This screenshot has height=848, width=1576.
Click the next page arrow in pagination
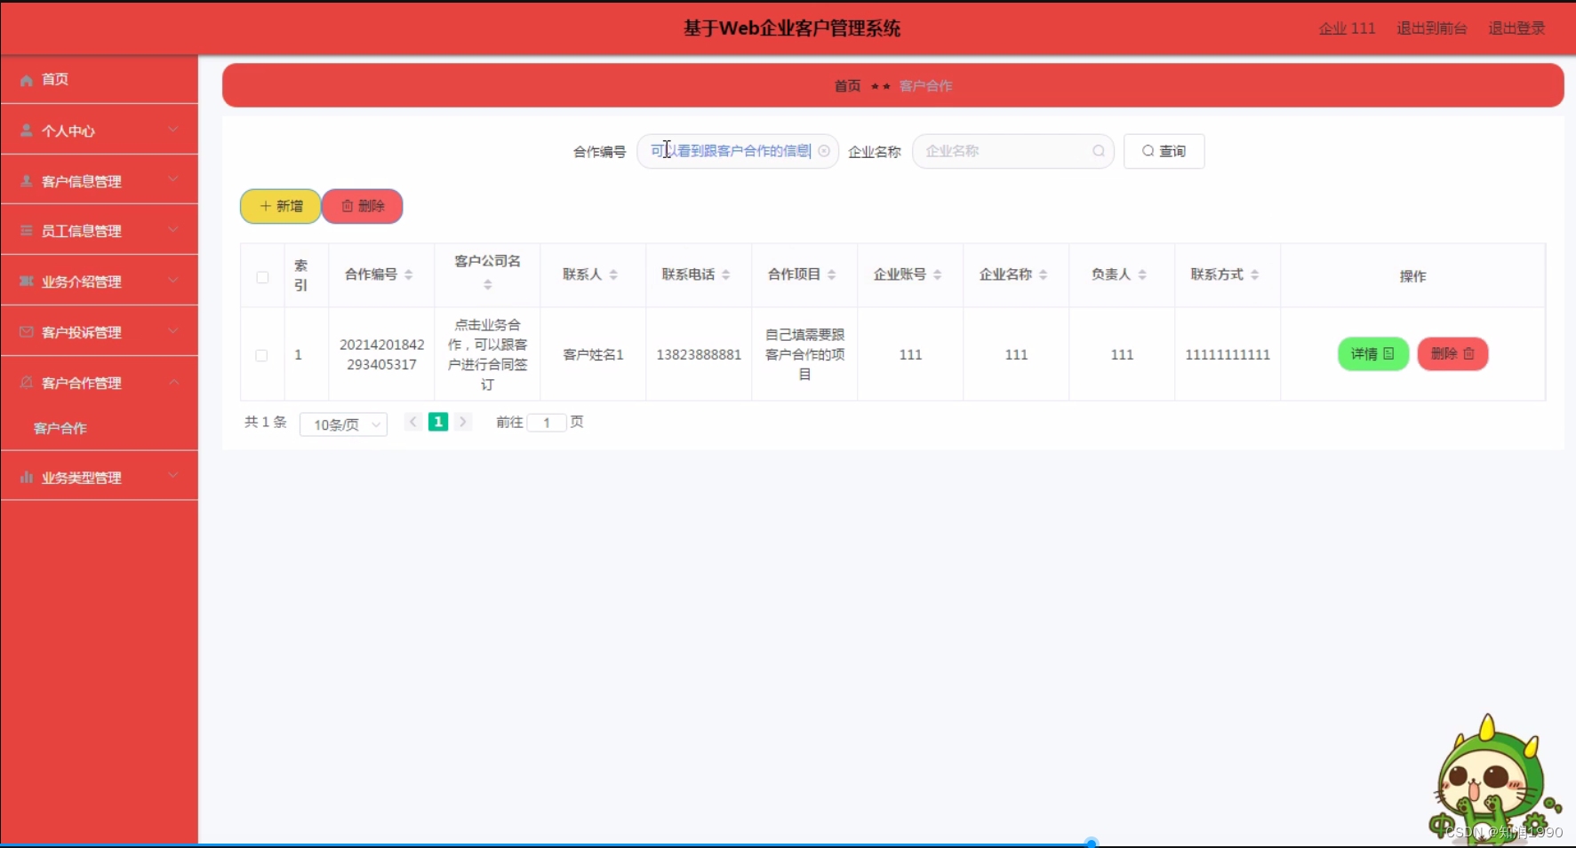click(x=462, y=422)
